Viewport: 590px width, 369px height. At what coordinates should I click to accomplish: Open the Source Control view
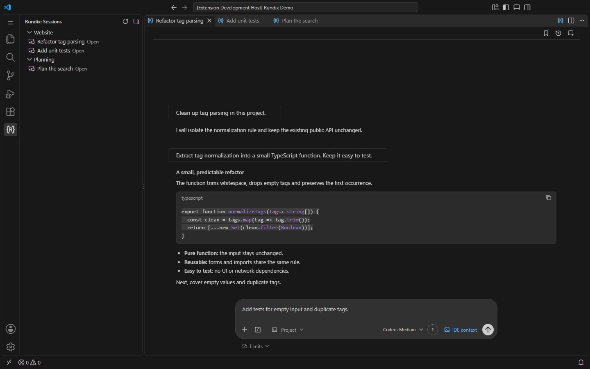point(11,75)
